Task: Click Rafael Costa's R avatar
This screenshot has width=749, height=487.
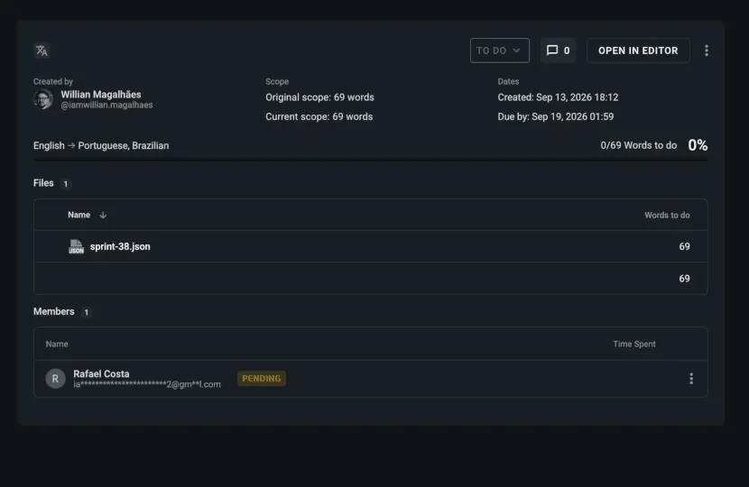Action: tap(55, 379)
